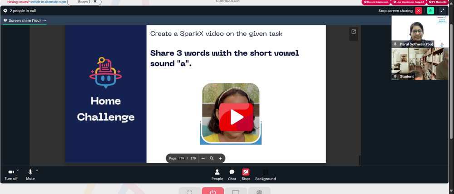The width and height of the screenshot is (454, 194).
Task: Mute the microphone
Action: (x=30, y=175)
